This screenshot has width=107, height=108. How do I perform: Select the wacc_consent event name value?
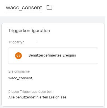click(x=20, y=78)
